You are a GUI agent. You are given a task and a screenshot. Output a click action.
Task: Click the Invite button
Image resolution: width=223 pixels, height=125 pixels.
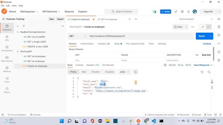tap(166, 11)
